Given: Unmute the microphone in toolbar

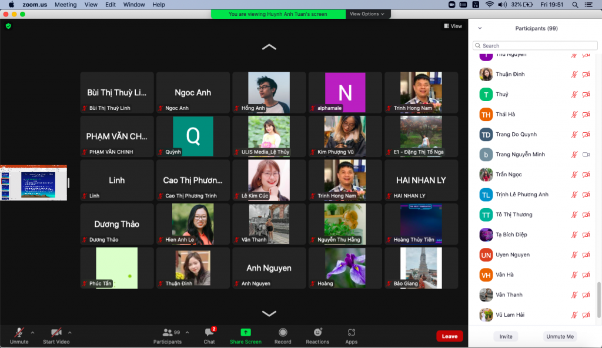Looking at the screenshot, I should click(x=19, y=333).
